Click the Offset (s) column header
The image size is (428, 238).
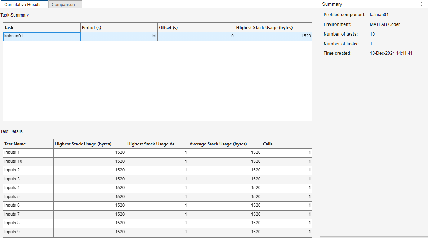pyautogui.click(x=196, y=28)
